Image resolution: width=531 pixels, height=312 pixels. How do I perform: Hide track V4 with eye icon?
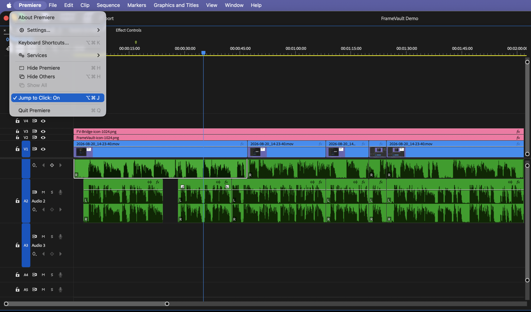43,121
